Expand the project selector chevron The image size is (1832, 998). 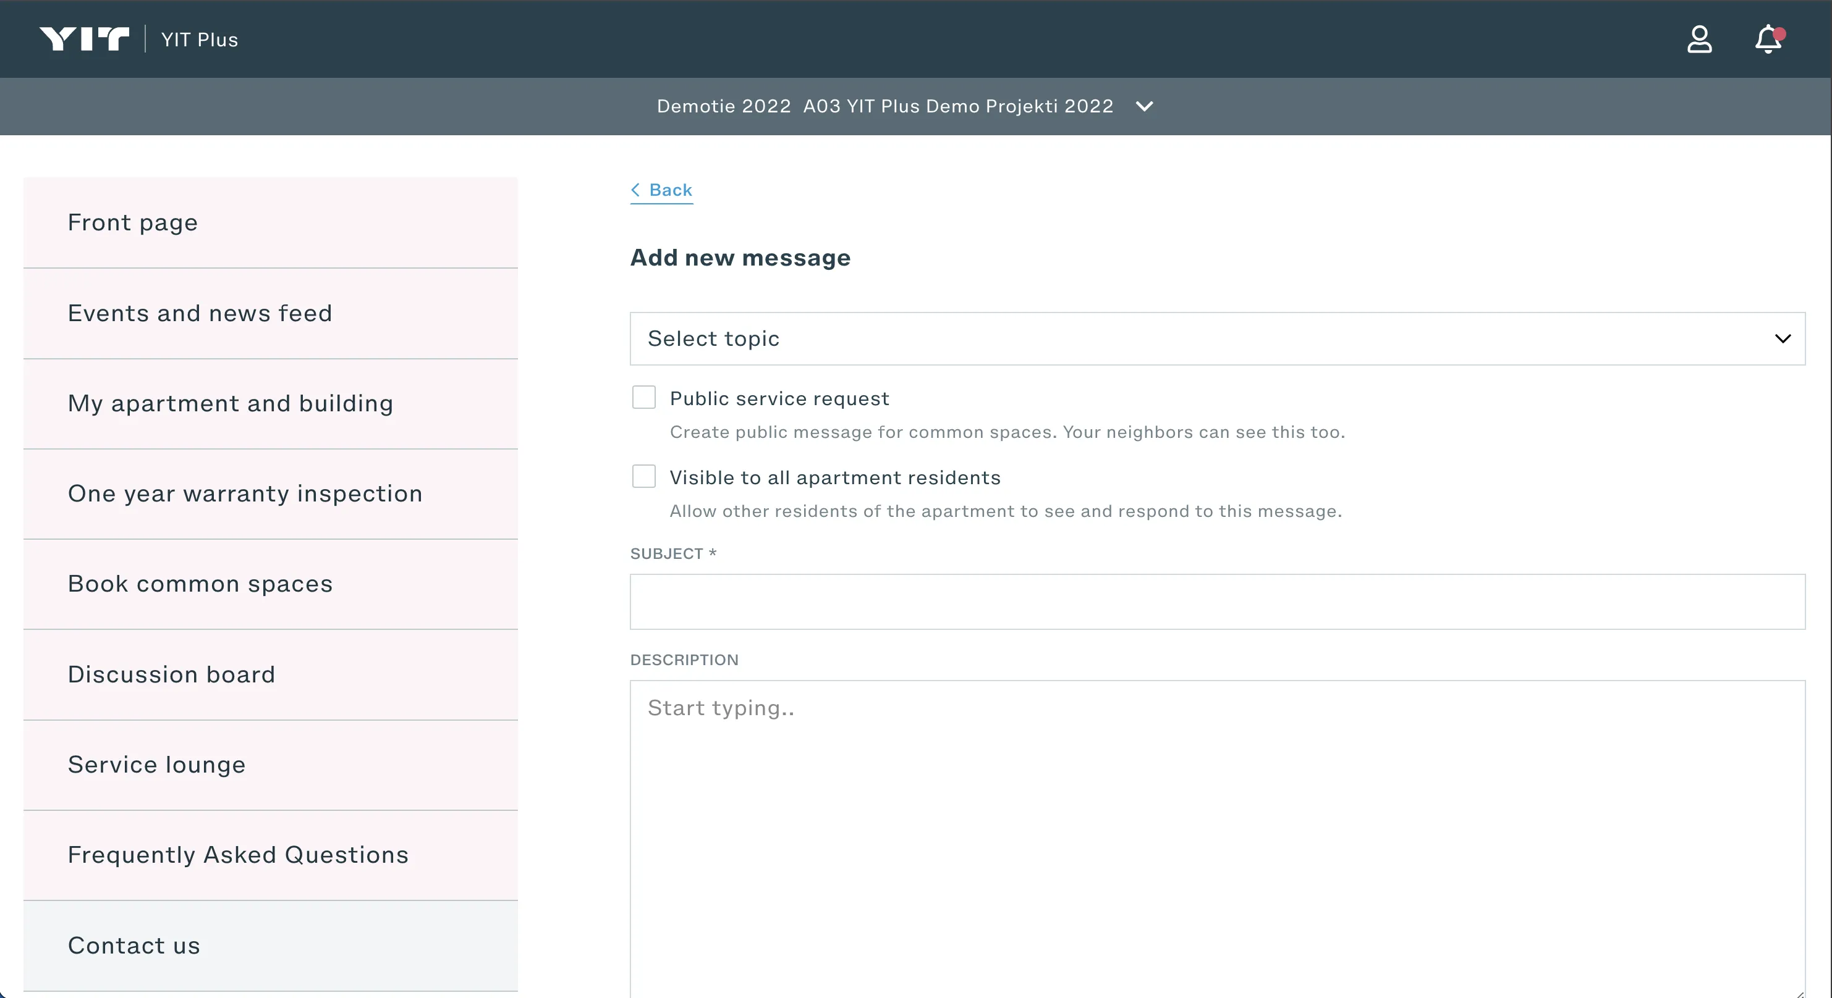(x=1144, y=107)
